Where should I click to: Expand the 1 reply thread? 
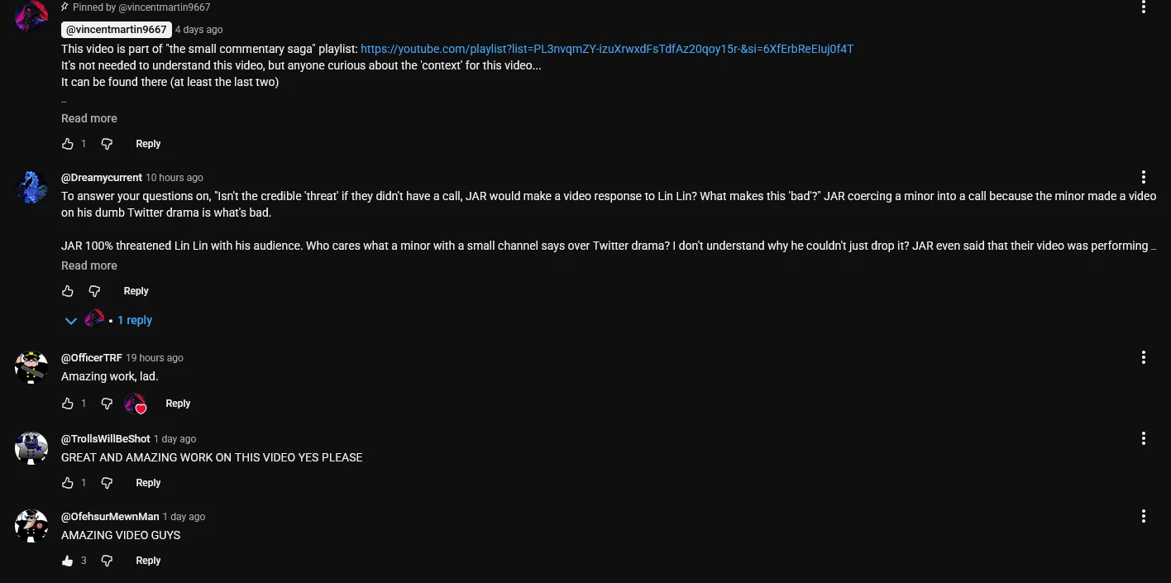[134, 320]
